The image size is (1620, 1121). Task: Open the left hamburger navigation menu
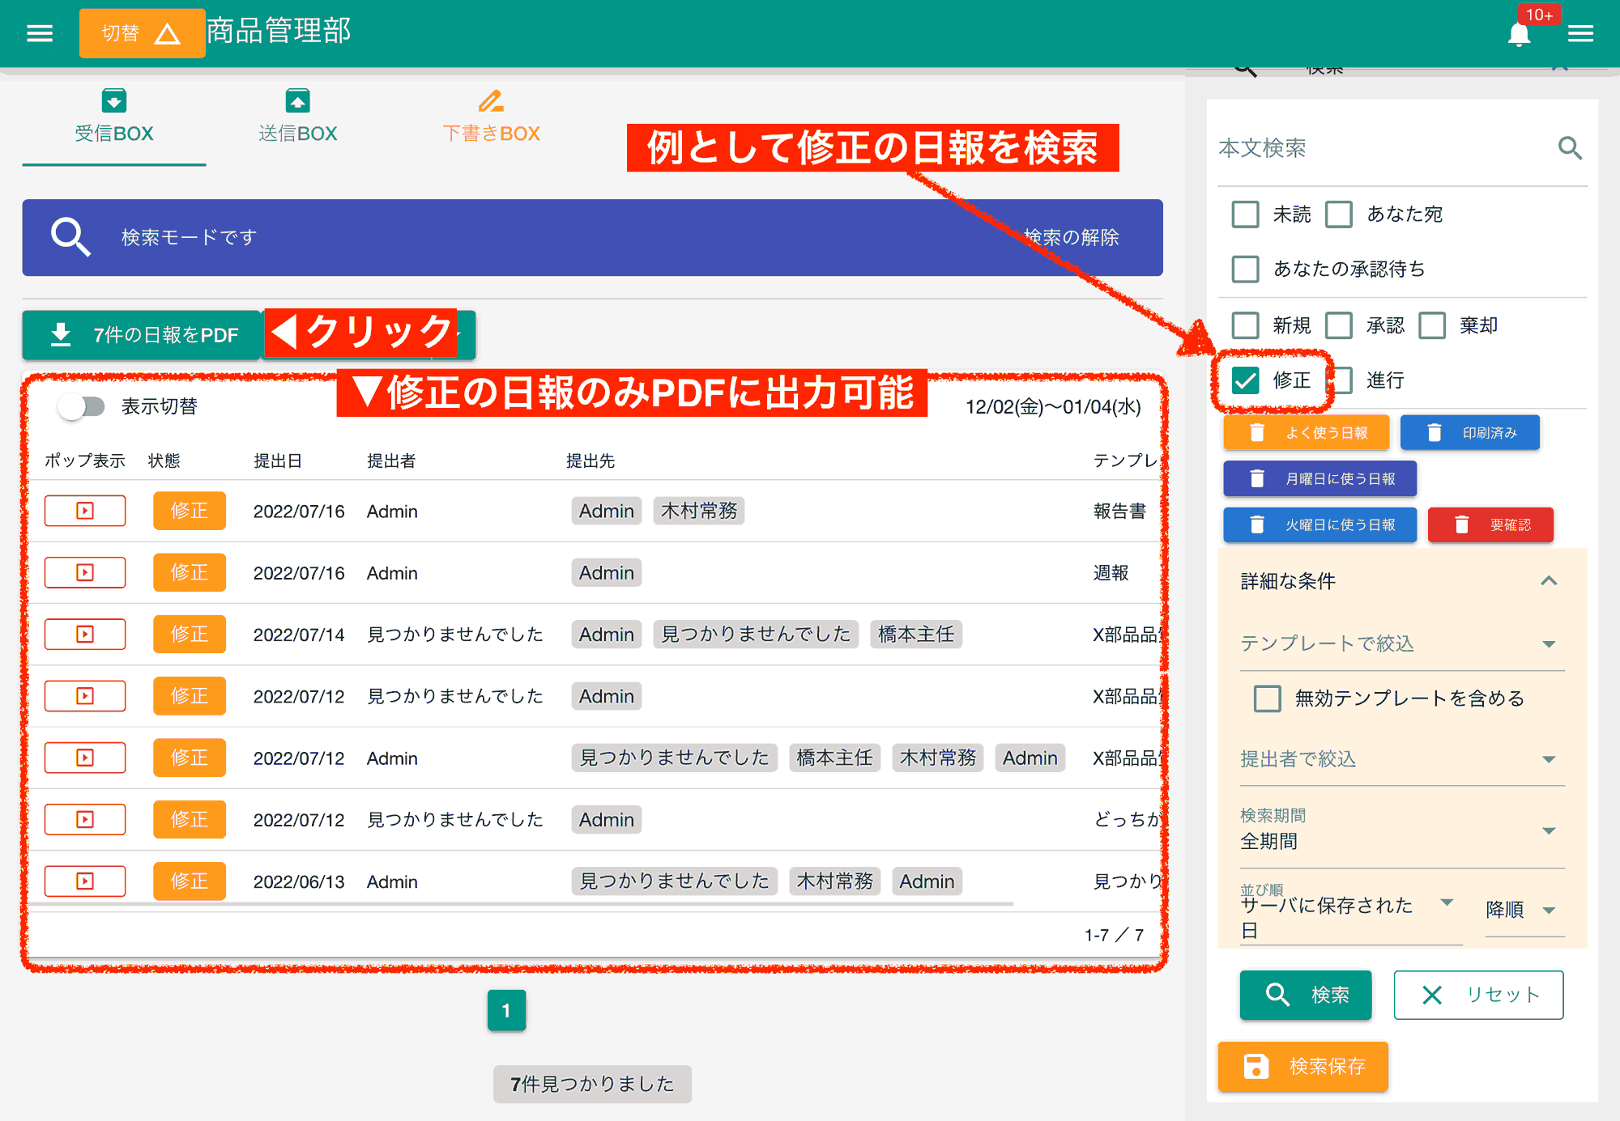pyautogui.click(x=38, y=32)
